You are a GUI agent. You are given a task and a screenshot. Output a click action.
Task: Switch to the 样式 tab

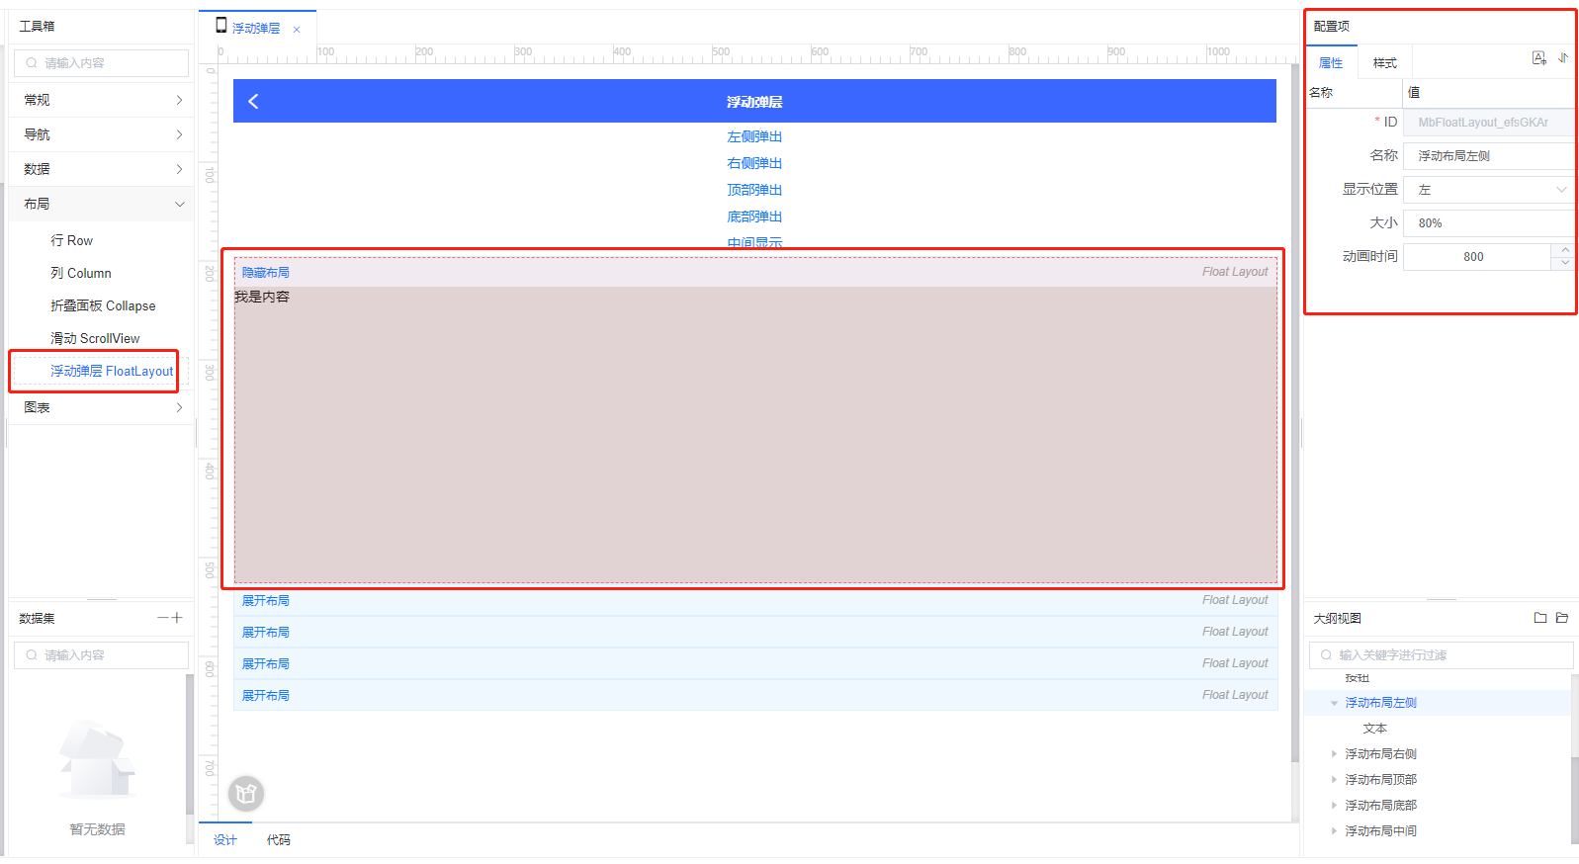coord(1384,63)
